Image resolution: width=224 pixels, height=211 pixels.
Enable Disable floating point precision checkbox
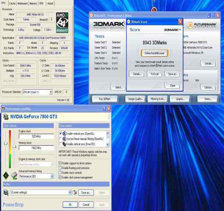point(60,168)
